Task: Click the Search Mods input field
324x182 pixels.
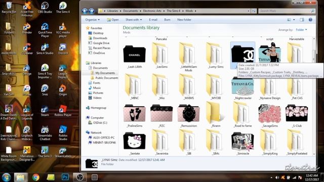Action: [287, 11]
